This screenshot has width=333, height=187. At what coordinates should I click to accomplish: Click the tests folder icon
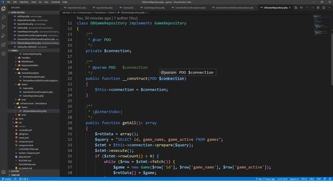(16, 119)
